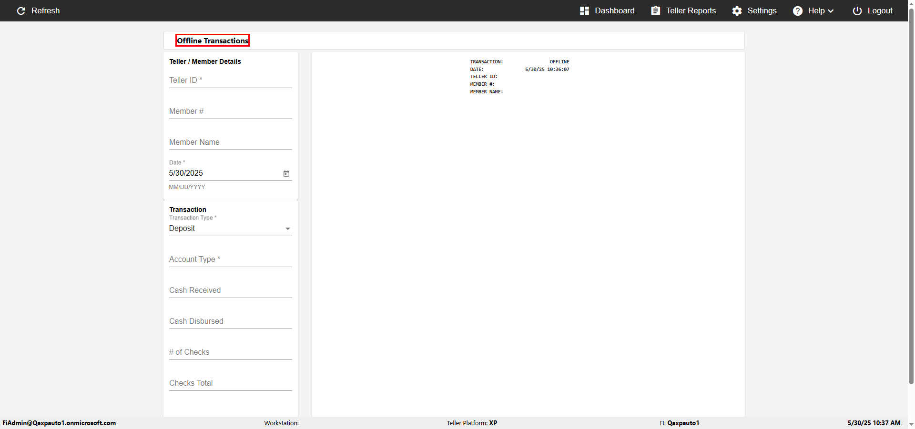Click the receipt date 5/30/25 10:36:07
Viewport: 915px width, 429px height.
coord(547,70)
